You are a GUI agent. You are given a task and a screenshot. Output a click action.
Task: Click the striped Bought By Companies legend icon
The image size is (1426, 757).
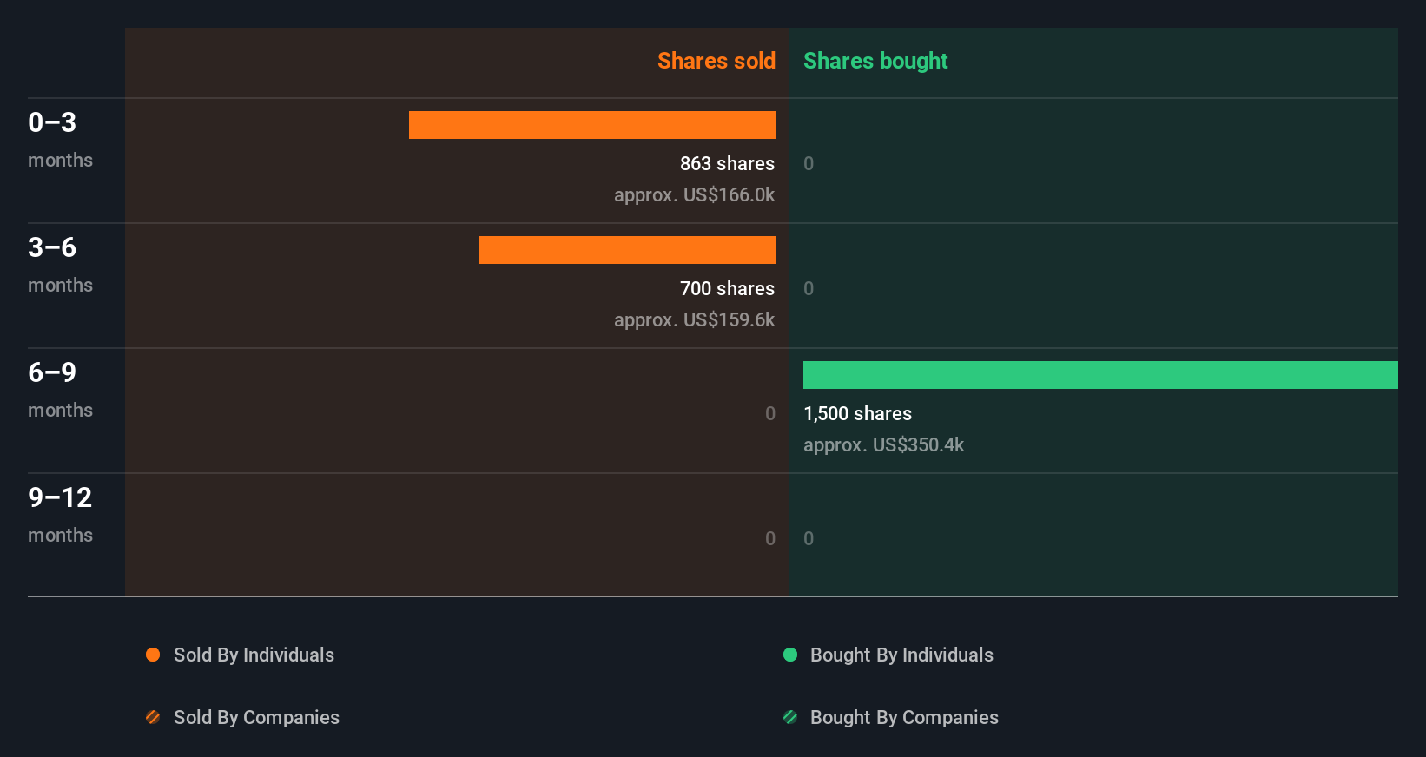click(x=790, y=717)
